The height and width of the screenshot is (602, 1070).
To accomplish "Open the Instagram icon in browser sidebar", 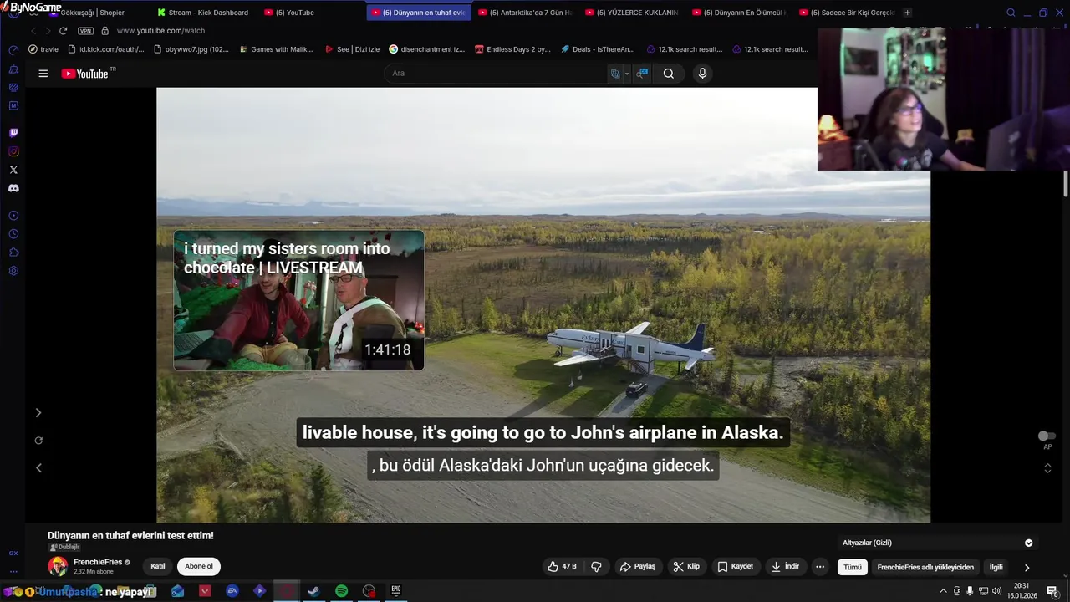I will (13, 151).
